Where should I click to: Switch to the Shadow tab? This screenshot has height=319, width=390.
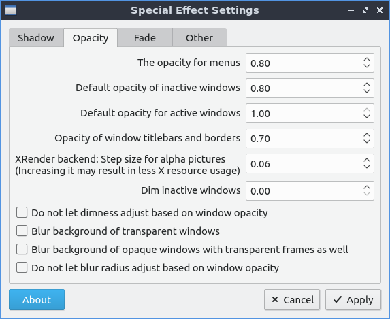tap(36, 38)
